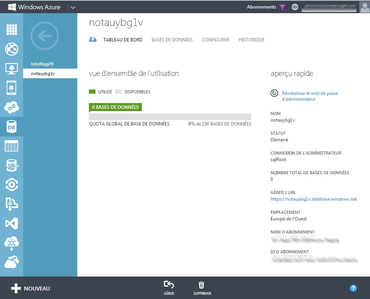Open the notauybg1v.database.windows.net URL

coord(314,199)
